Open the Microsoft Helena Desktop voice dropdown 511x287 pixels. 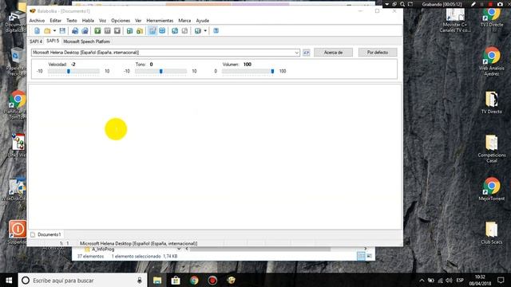click(x=165, y=53)
